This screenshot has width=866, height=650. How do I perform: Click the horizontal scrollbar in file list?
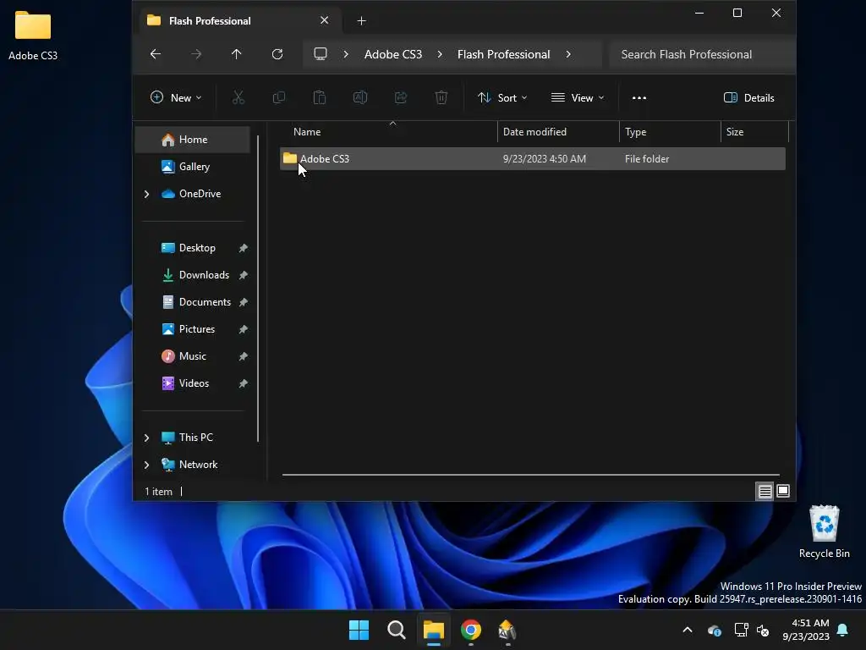pos(531,474)
